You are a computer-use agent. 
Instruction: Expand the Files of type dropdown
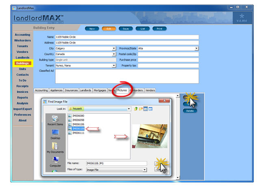pos(145,170)
